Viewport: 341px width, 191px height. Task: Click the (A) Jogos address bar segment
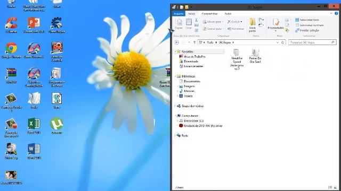pyautogui.click(x=225, y=42)
